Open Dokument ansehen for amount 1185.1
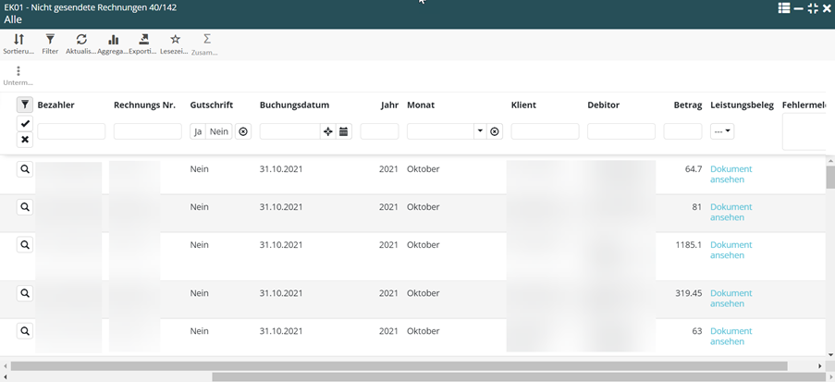This screenshot has height=382, width=835. tap(731, 250)
